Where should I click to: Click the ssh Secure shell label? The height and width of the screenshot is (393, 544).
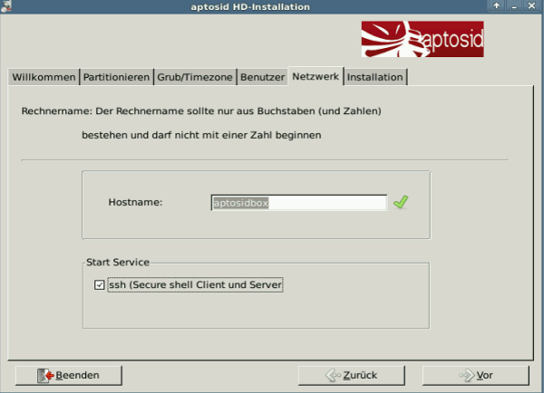pos(195,285)
